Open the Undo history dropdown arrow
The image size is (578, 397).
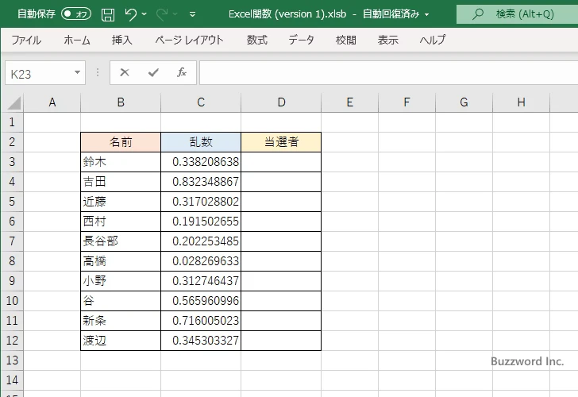144,14
